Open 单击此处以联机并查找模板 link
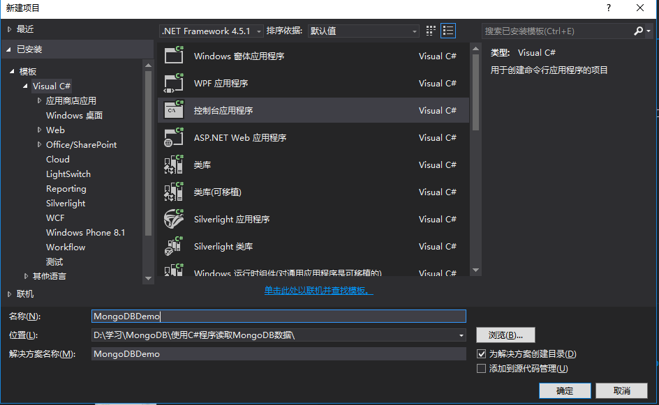 coord(318,291)
